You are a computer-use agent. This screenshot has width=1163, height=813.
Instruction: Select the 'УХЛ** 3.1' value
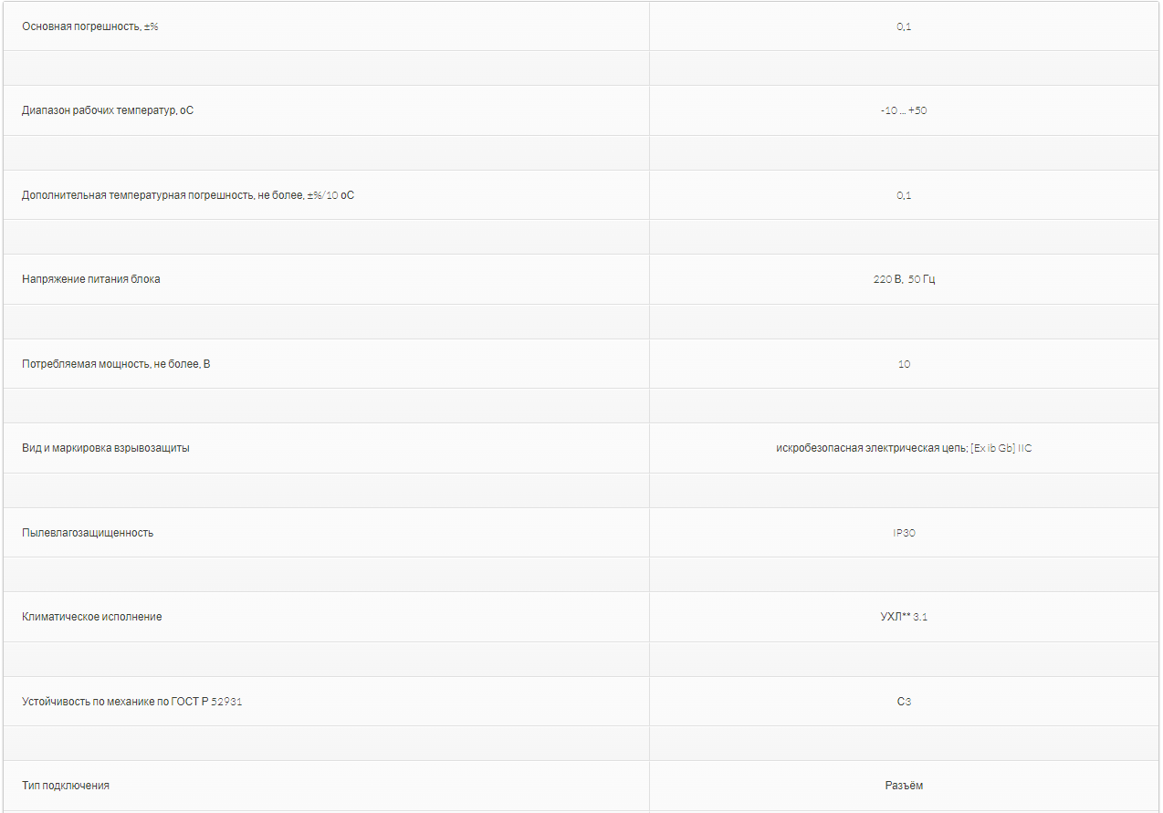click(x=904, y=617)
